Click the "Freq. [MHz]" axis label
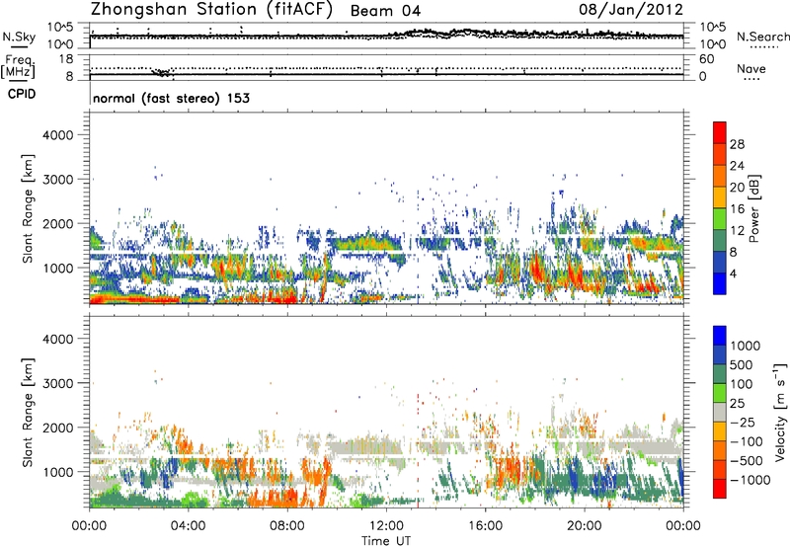790x547 pixels. click(18, 66)
